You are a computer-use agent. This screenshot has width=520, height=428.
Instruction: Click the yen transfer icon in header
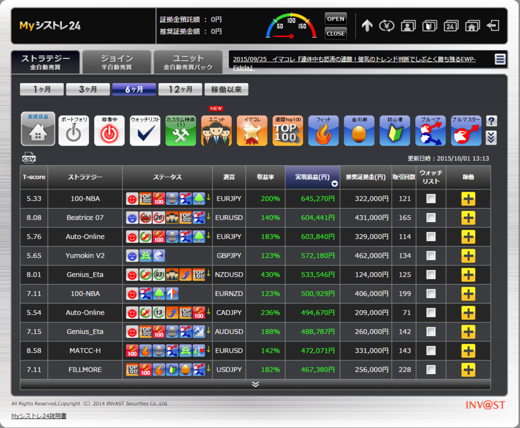pyautogui.click(x=387, y=25)
